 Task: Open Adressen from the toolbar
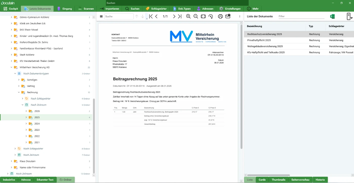(x=205, y=9)
